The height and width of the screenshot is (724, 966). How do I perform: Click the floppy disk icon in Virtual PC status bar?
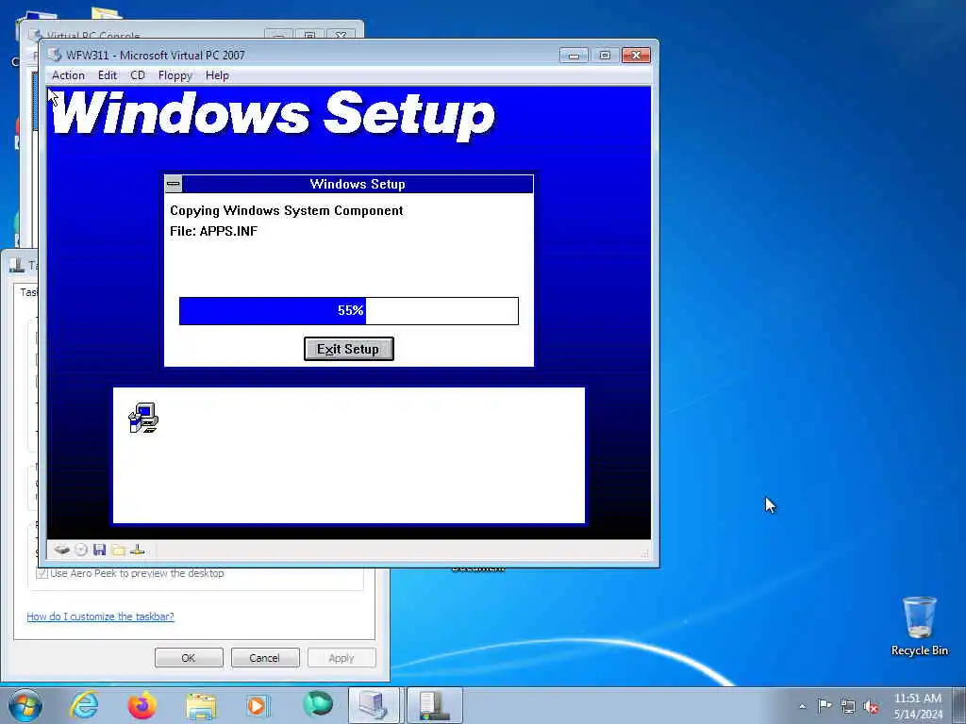[99, 550]
